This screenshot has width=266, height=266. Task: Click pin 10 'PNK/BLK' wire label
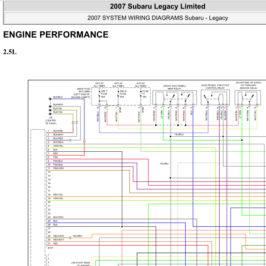tap(58, 165)
